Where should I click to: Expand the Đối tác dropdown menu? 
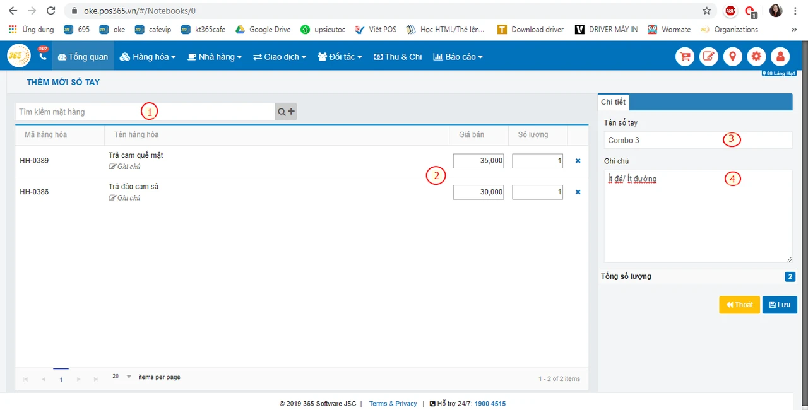coord(340,57)
